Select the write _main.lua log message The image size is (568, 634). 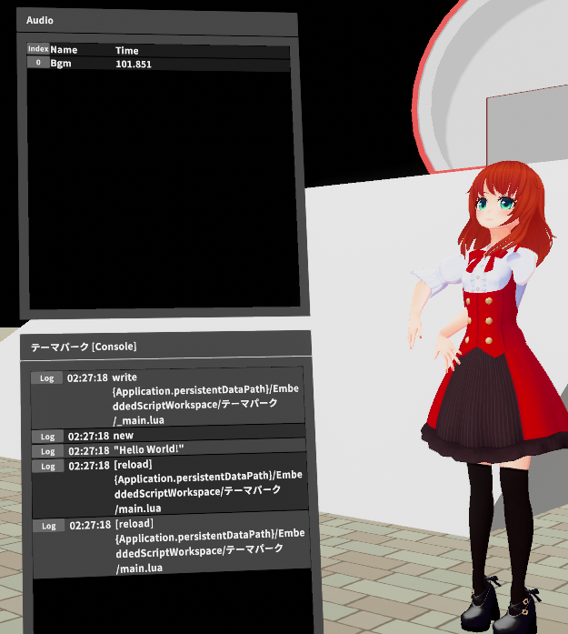pos(205,398)
